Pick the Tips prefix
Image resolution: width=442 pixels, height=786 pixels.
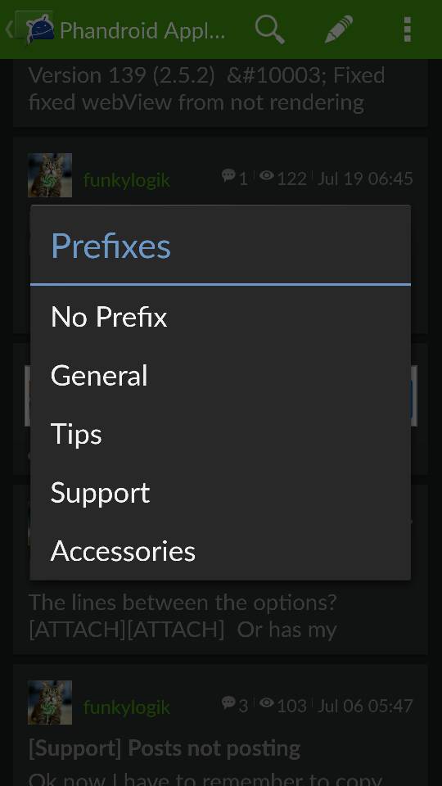tap(220, 434)
